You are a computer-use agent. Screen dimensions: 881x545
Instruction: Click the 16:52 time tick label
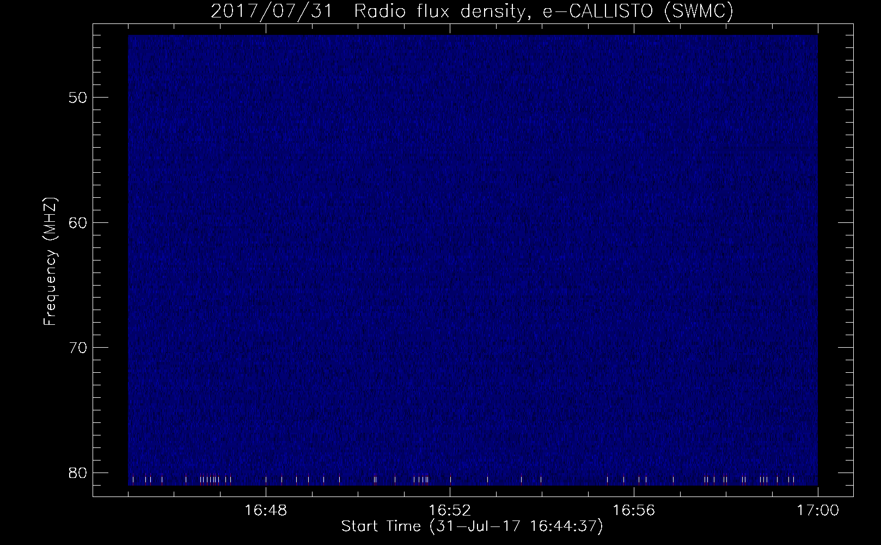tap(450, 511)
